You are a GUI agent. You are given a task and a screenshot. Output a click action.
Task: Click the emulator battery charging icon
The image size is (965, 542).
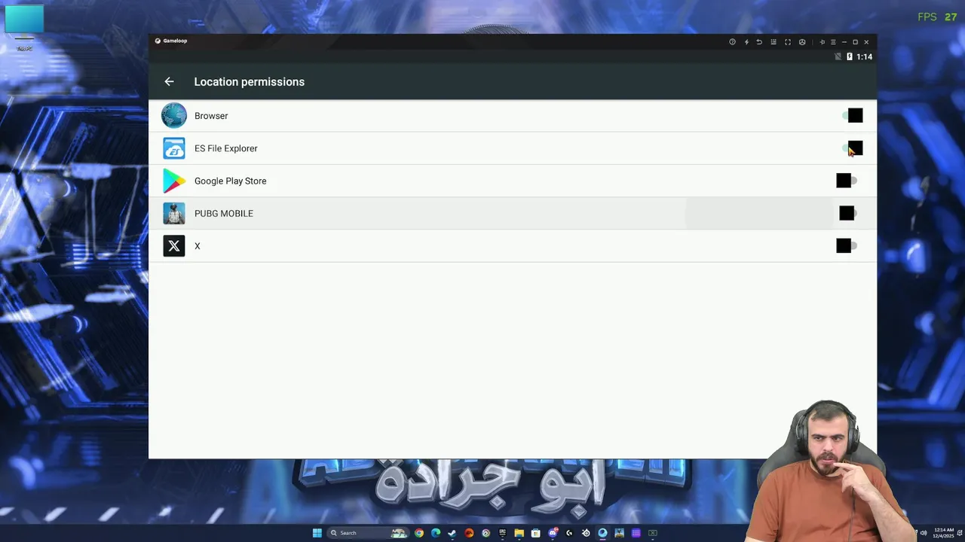[850, 56]
